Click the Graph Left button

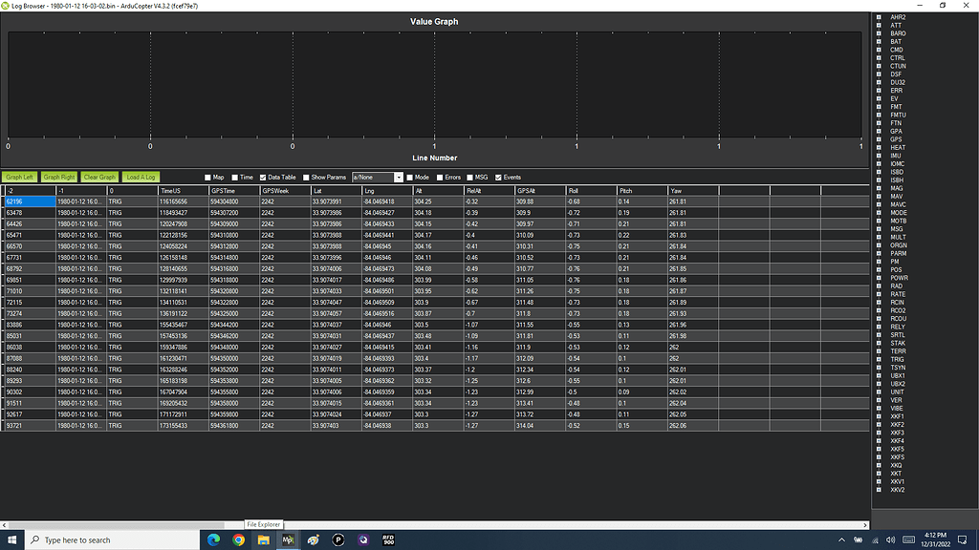[x=21, y=177]
